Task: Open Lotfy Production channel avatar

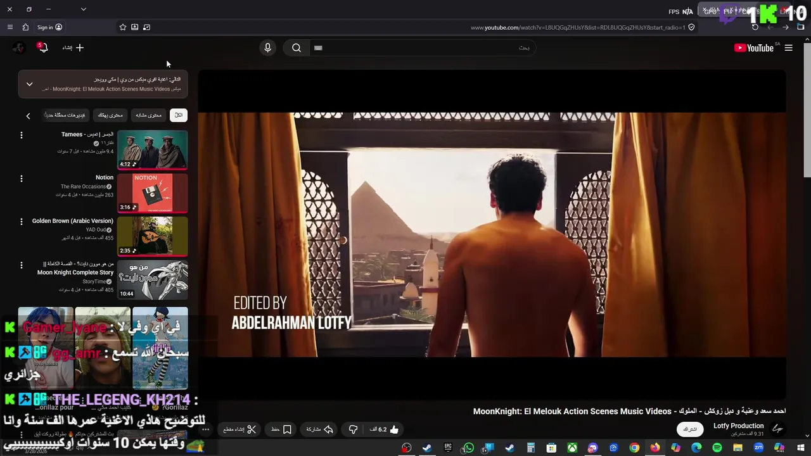Action: point(778,429)
